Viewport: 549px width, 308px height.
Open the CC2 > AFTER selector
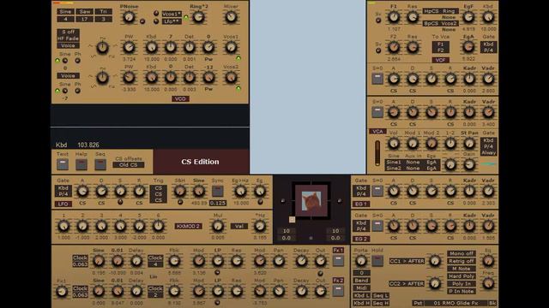tap(407, 284)
